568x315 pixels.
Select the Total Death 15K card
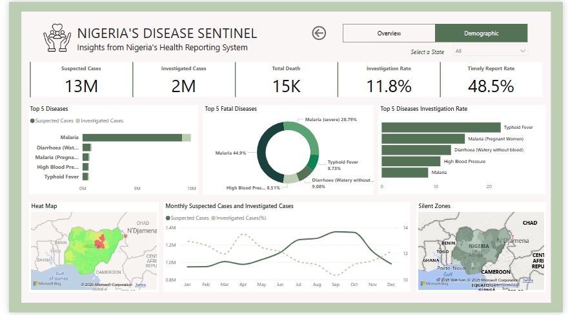pyautogui.click(x=286, y=80)
